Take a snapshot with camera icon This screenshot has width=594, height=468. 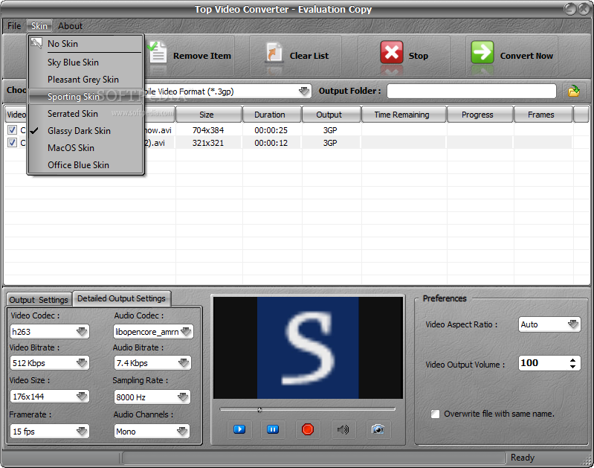(x=378, y=429)
